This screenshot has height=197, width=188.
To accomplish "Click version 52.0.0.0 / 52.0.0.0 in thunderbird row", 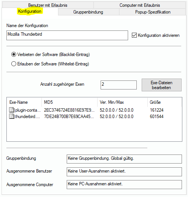I will click(116, 117).
